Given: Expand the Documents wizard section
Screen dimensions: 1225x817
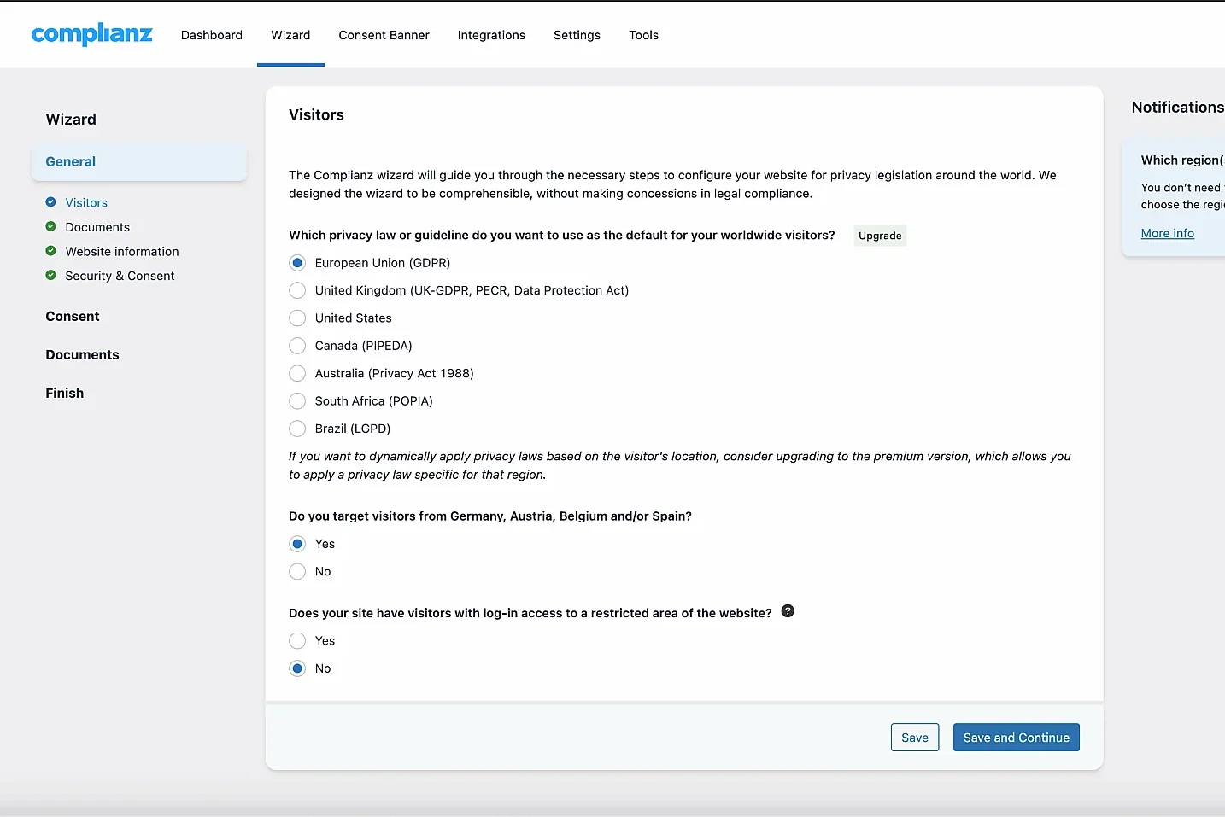Looking at the screenshot, I should click(x=83, y=354).
